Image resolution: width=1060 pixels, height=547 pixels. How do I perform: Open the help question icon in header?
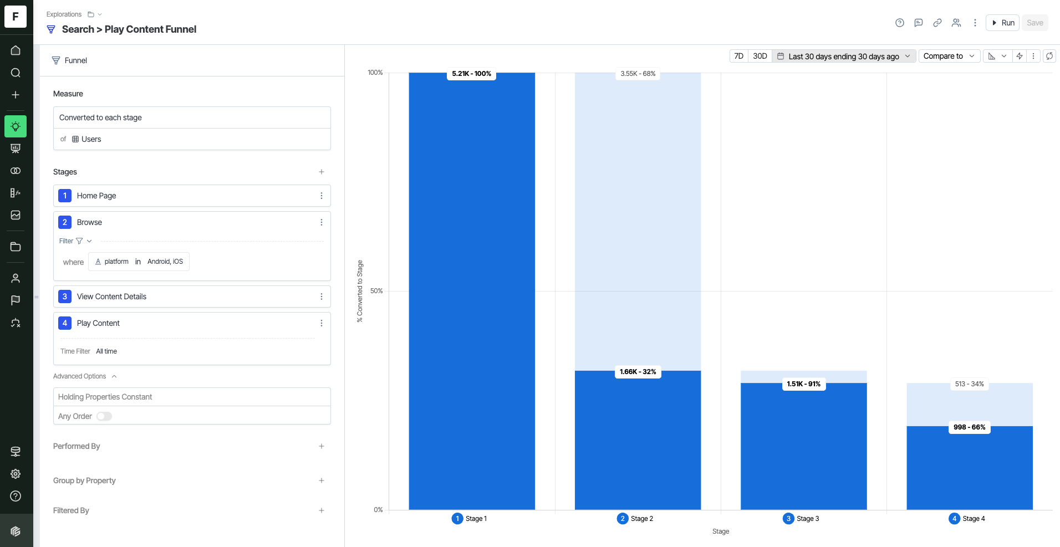point(900,23)
